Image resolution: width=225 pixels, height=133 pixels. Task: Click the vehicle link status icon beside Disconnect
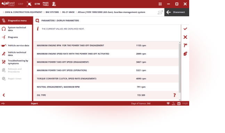160,12
